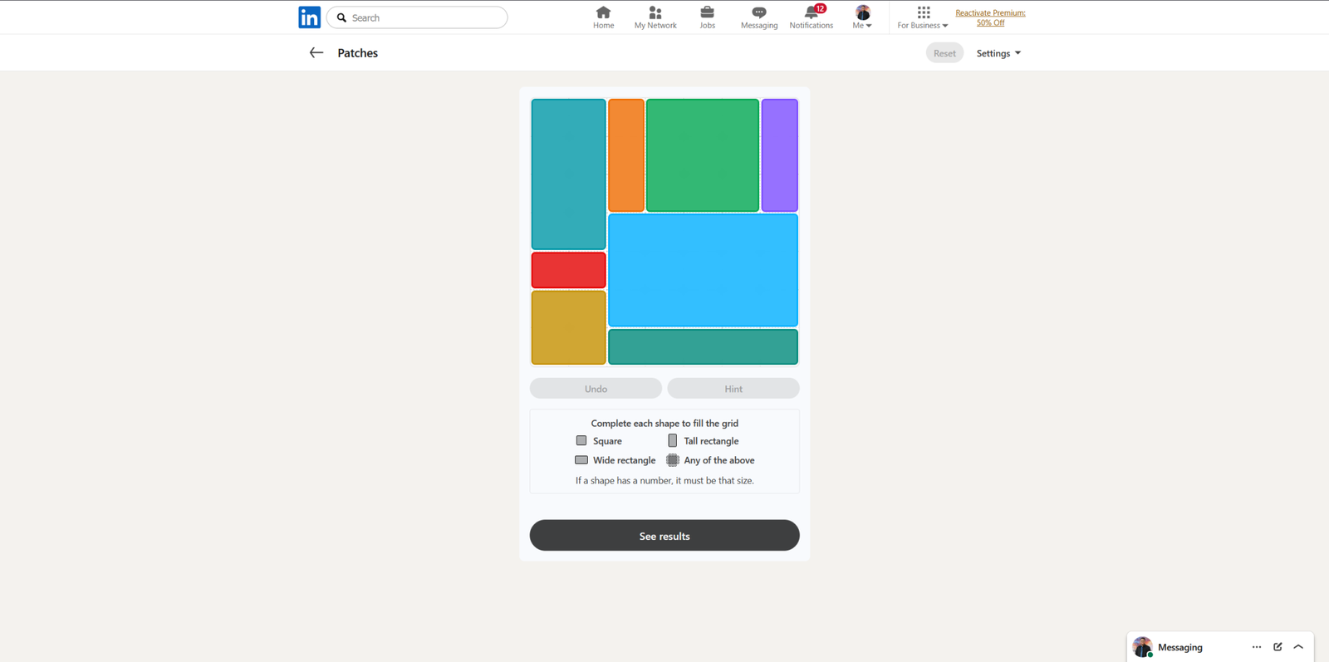Open messaging options three-dot menu
This screenshot has width=1329, height=662.
click(1256, 647)
